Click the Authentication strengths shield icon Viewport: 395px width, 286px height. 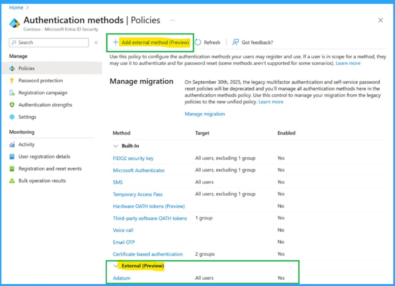[12, 105]
